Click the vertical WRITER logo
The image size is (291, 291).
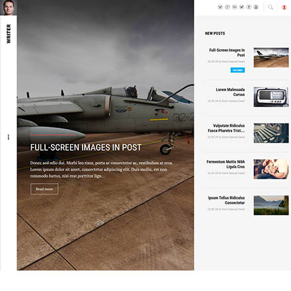click(9, 34)
